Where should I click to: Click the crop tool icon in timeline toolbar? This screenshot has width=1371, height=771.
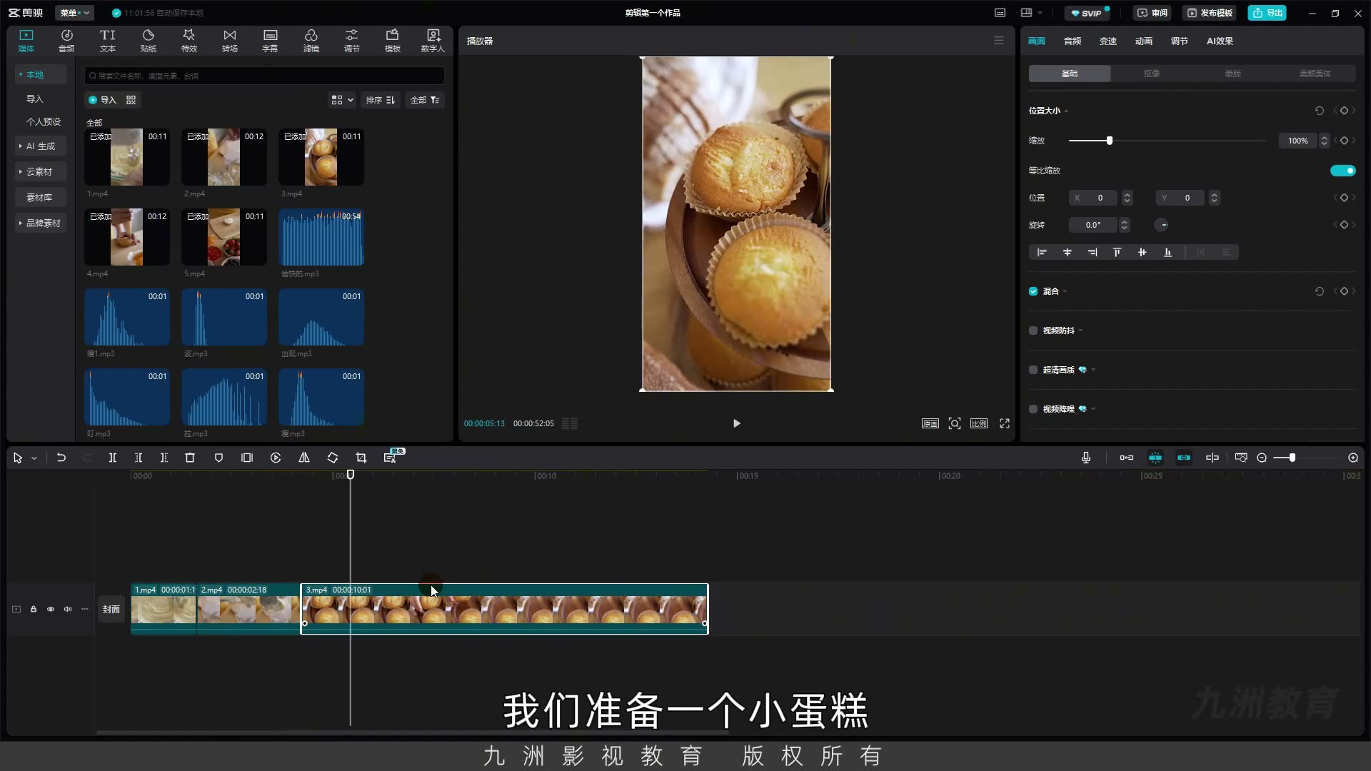pyautogui.click(x=361, y=458)
